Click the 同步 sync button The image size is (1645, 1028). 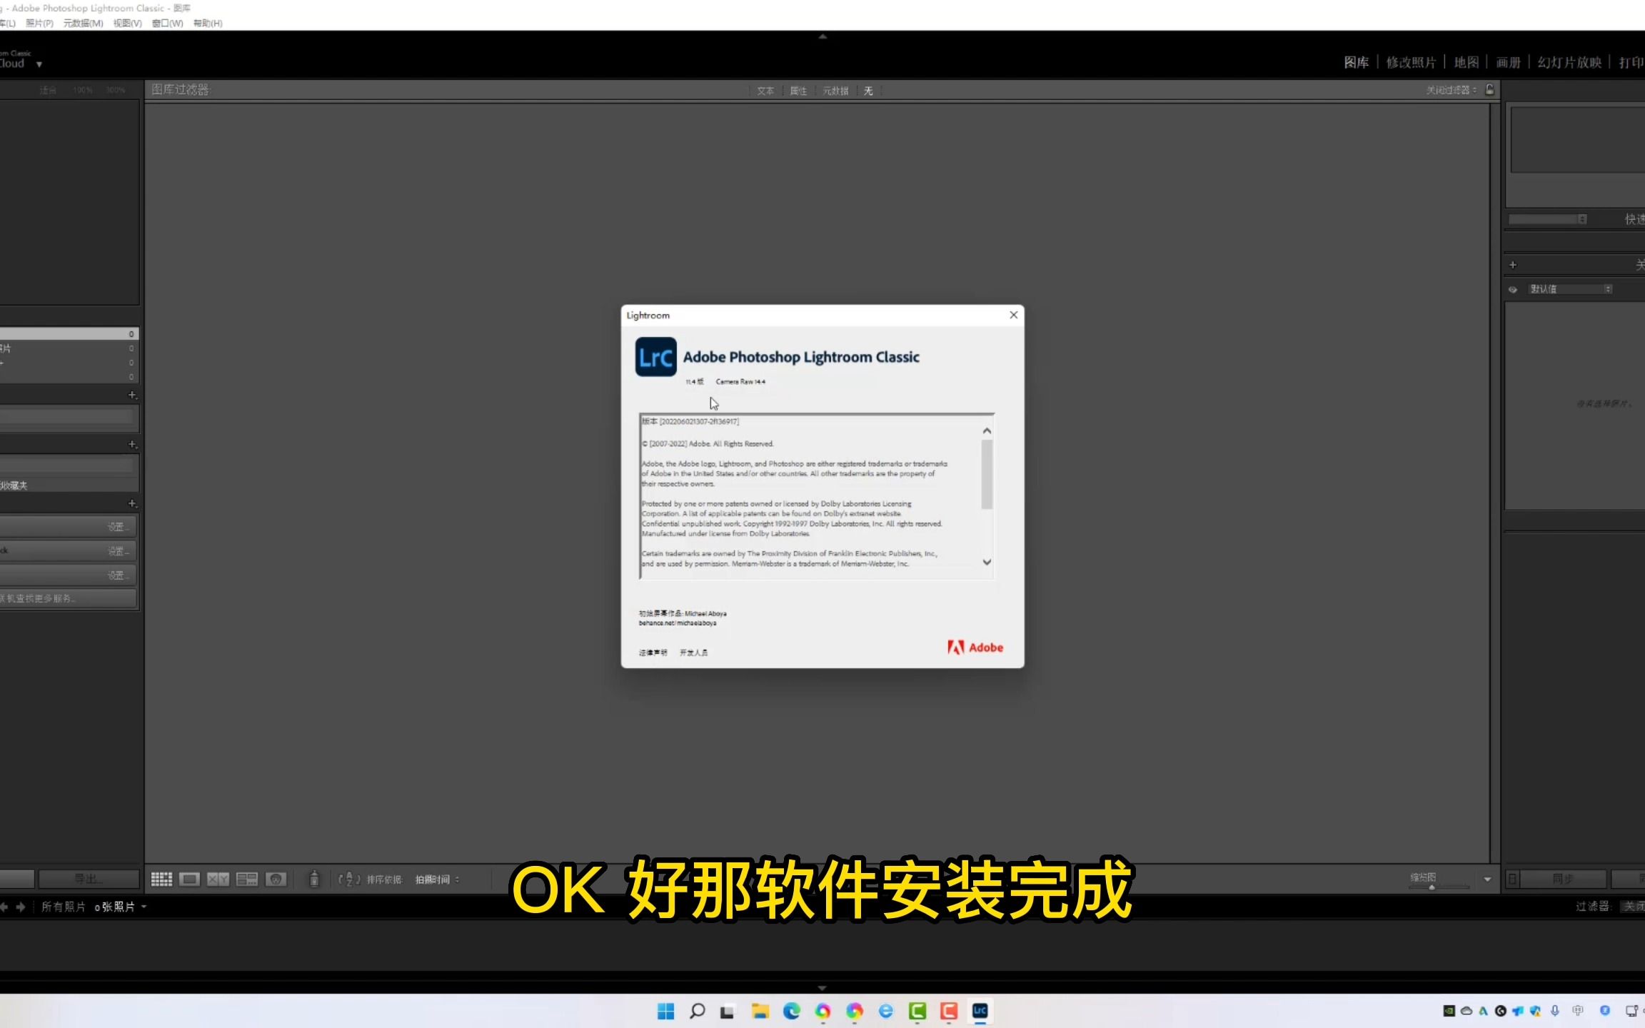click(1564, 879)
